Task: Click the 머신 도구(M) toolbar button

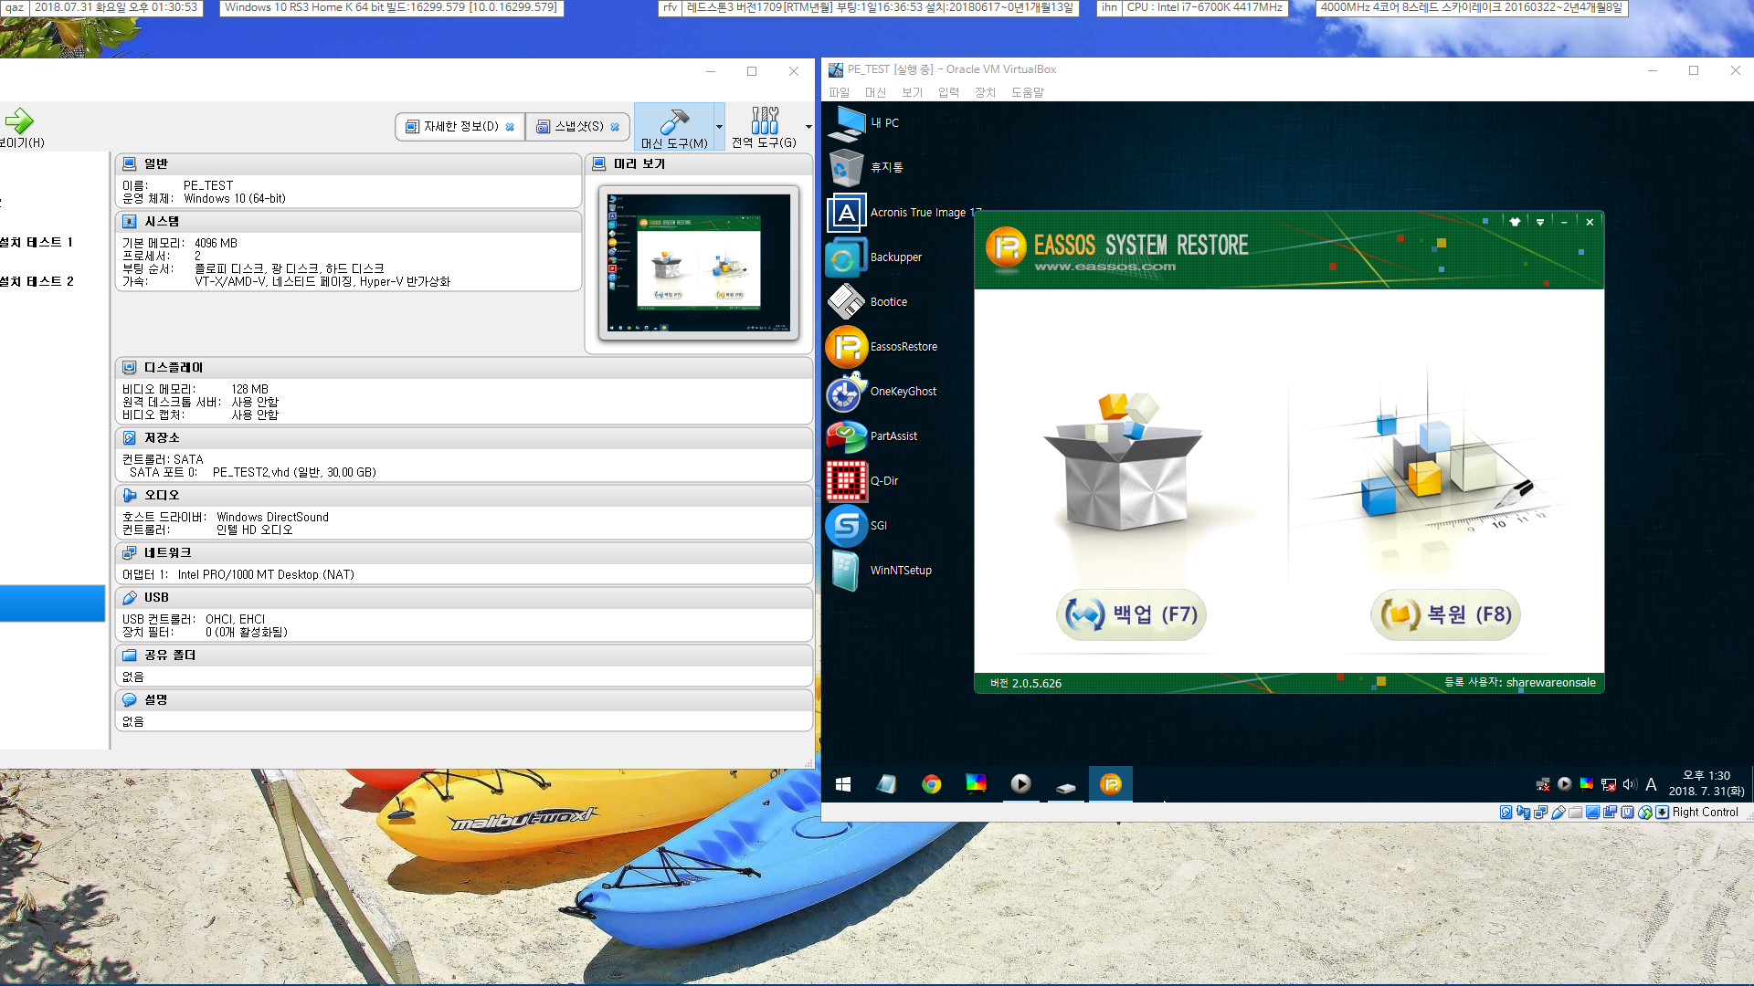Action: coord(674,127)
